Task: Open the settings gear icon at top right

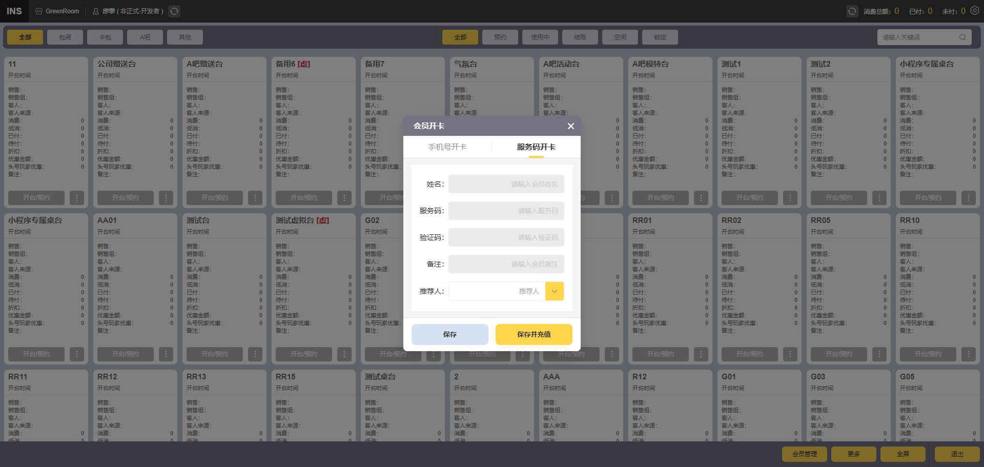Action: 975,11
